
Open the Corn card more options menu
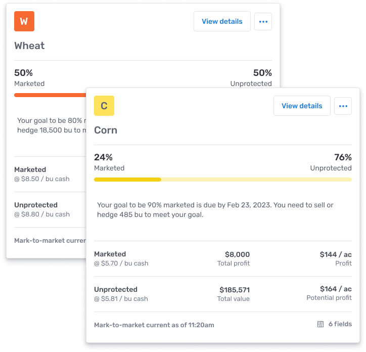[343, 106]
